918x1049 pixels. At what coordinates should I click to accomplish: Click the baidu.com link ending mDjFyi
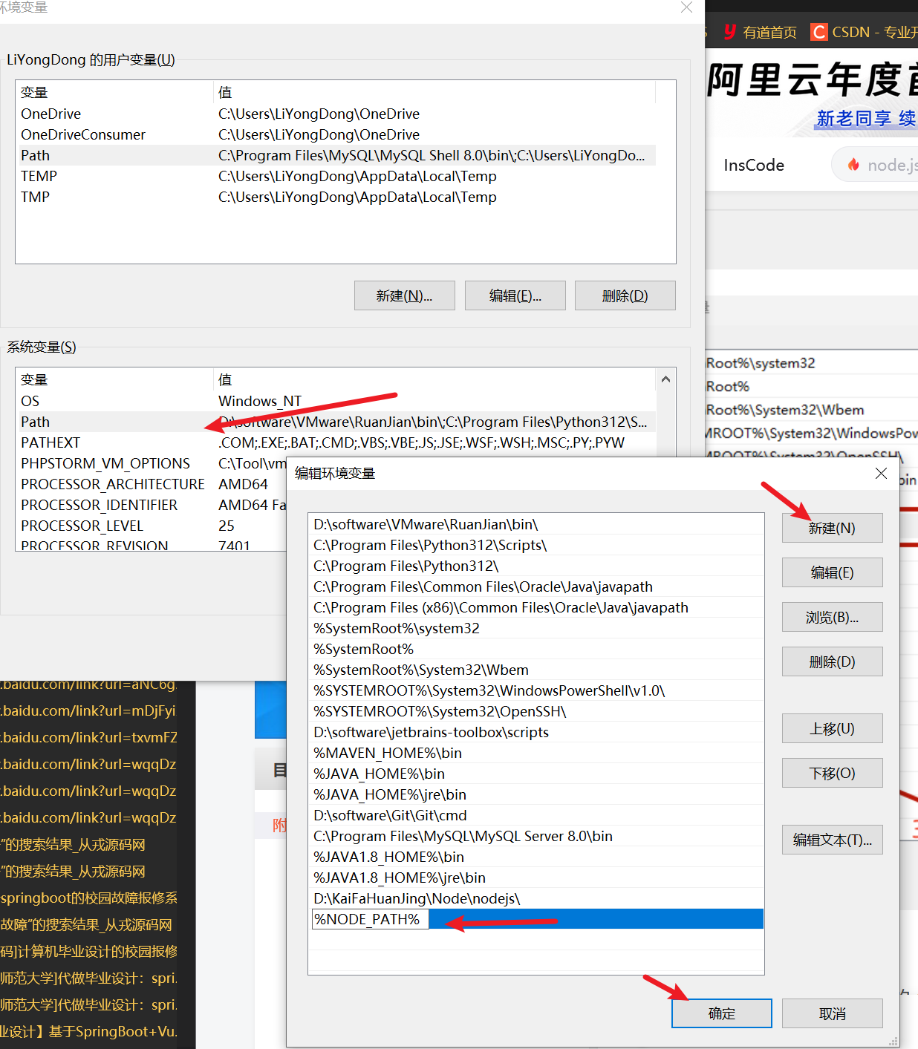click(88, 710)
